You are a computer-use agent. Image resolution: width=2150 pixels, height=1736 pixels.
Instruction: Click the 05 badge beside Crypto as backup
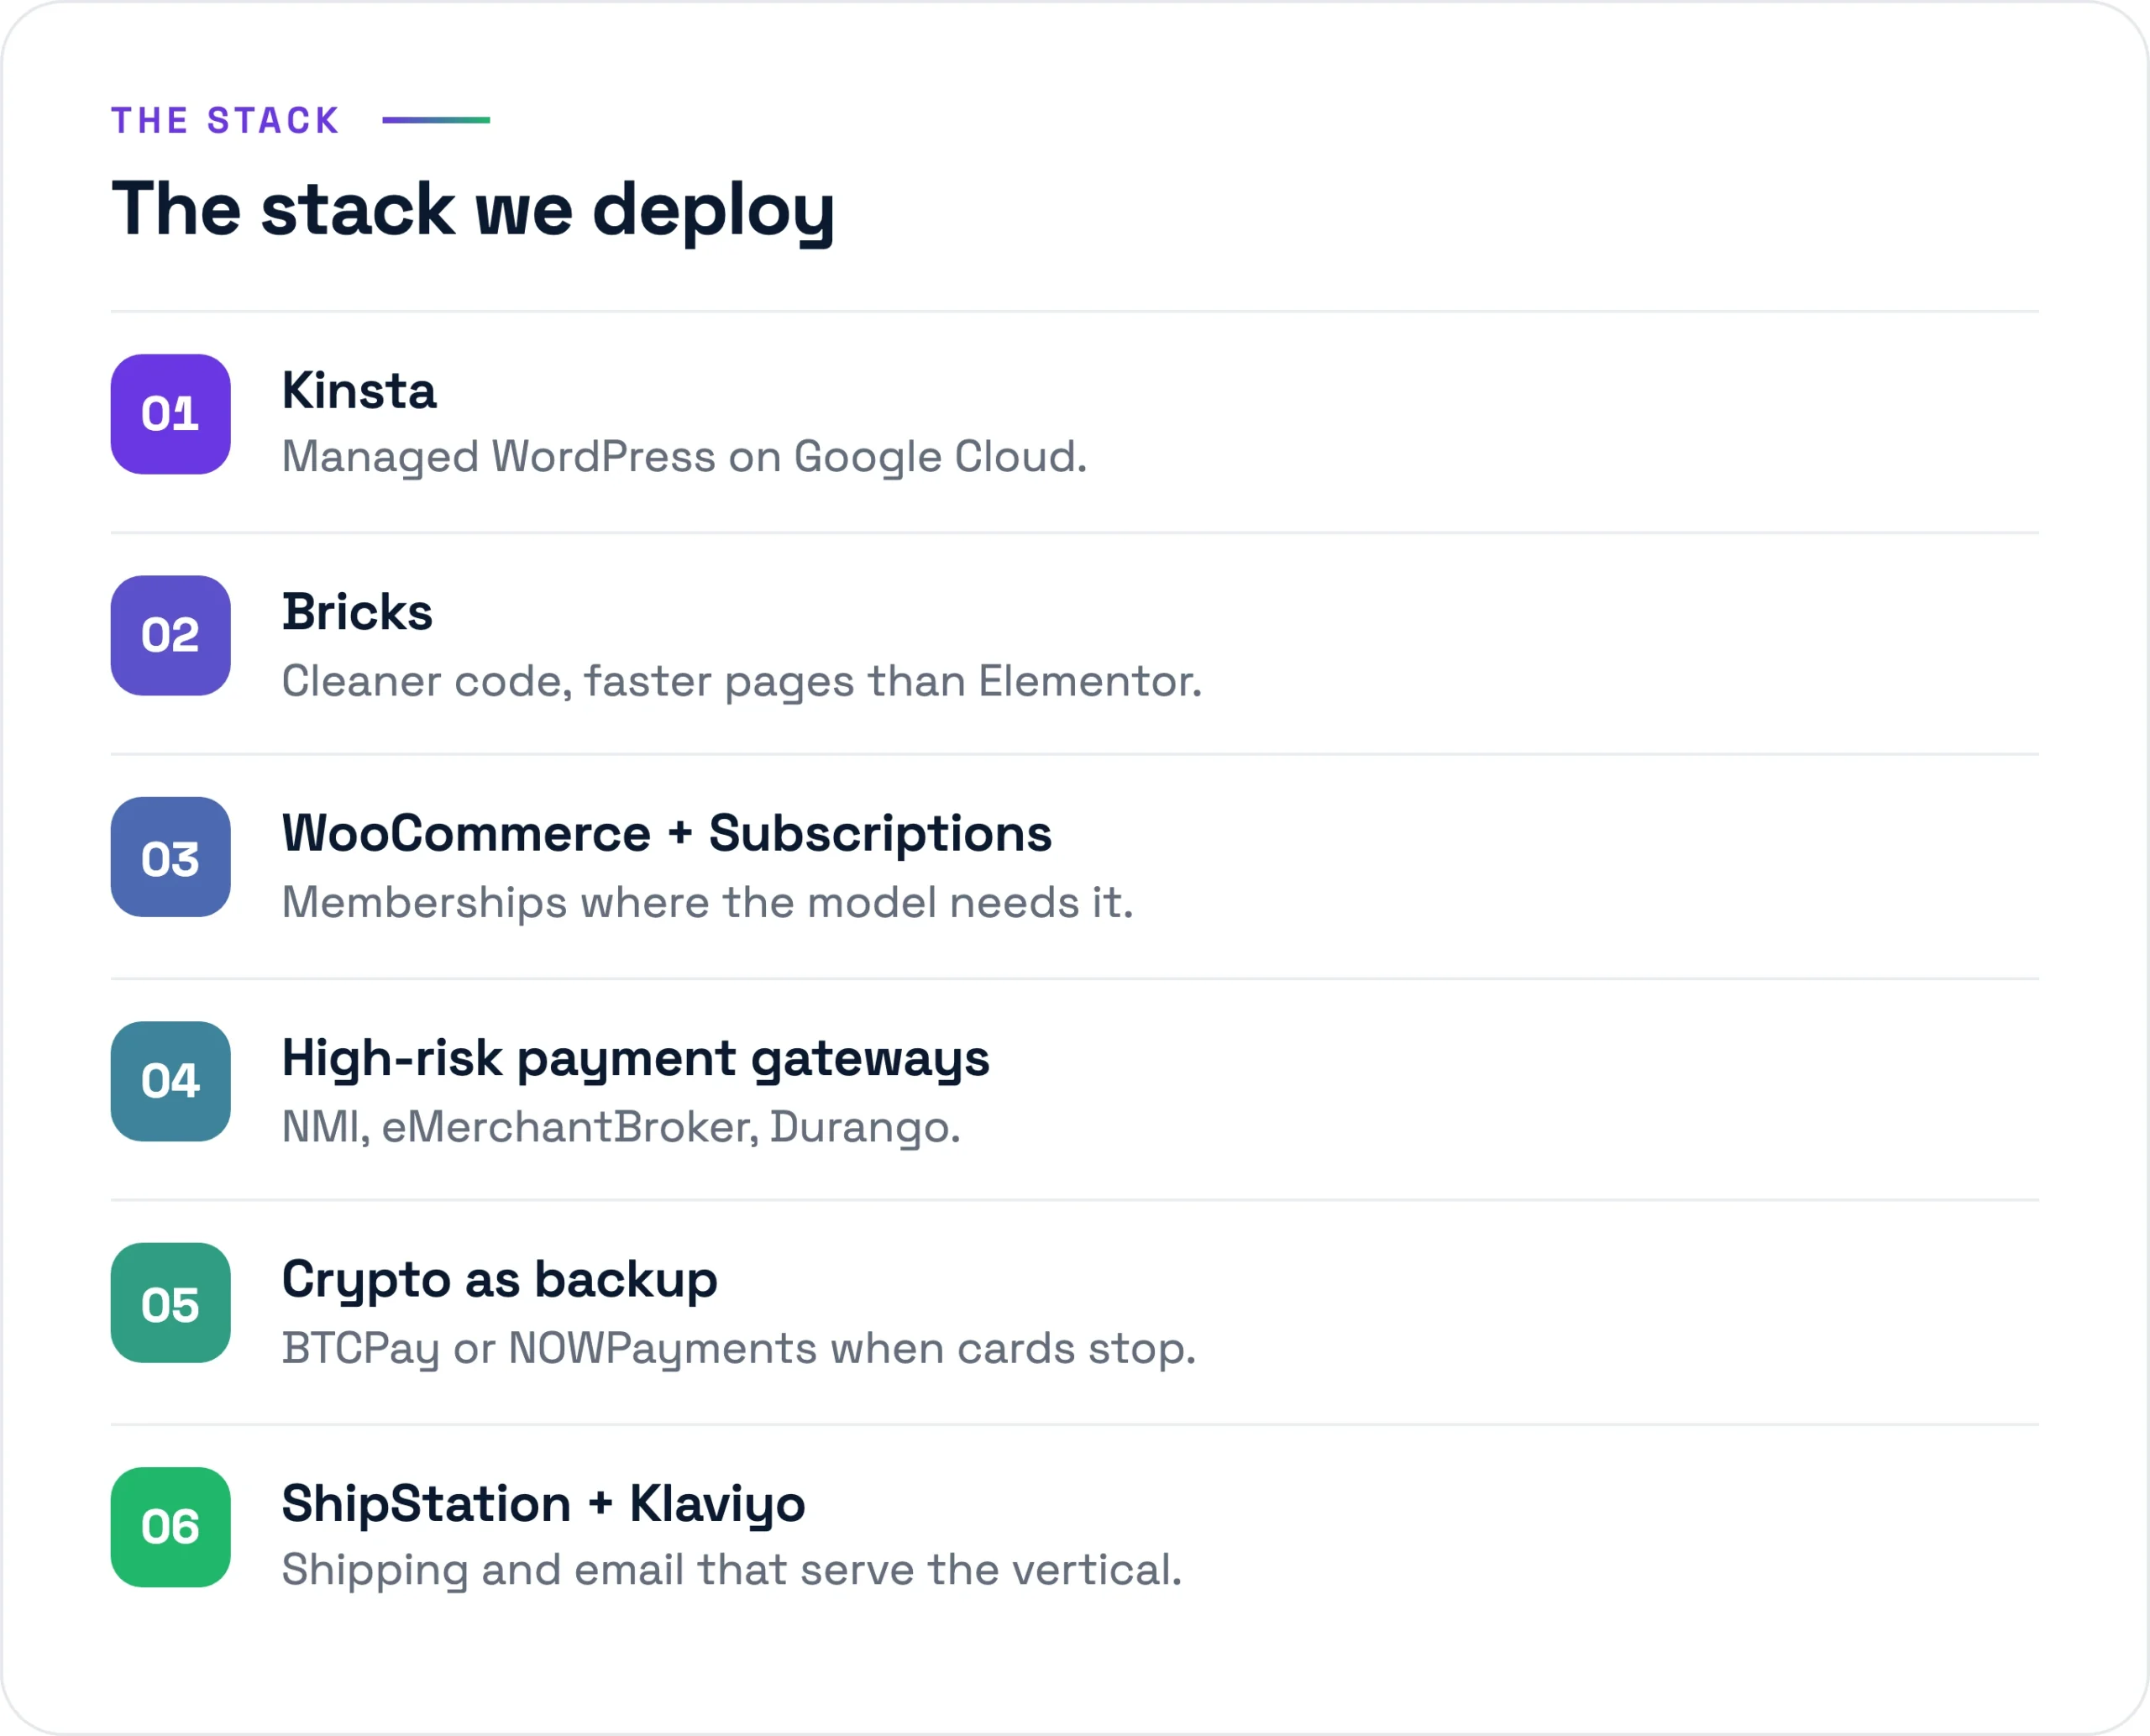[171, 1303]
